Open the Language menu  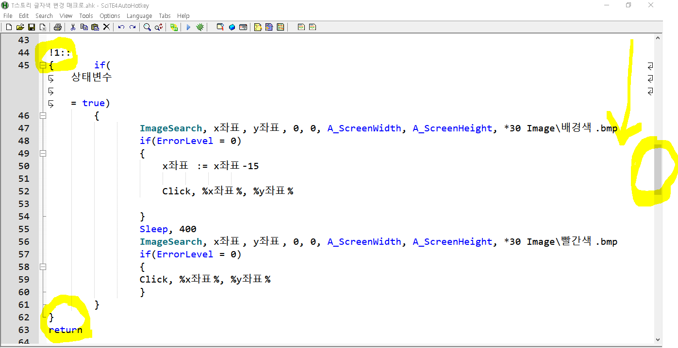click(x=139, y=16)
